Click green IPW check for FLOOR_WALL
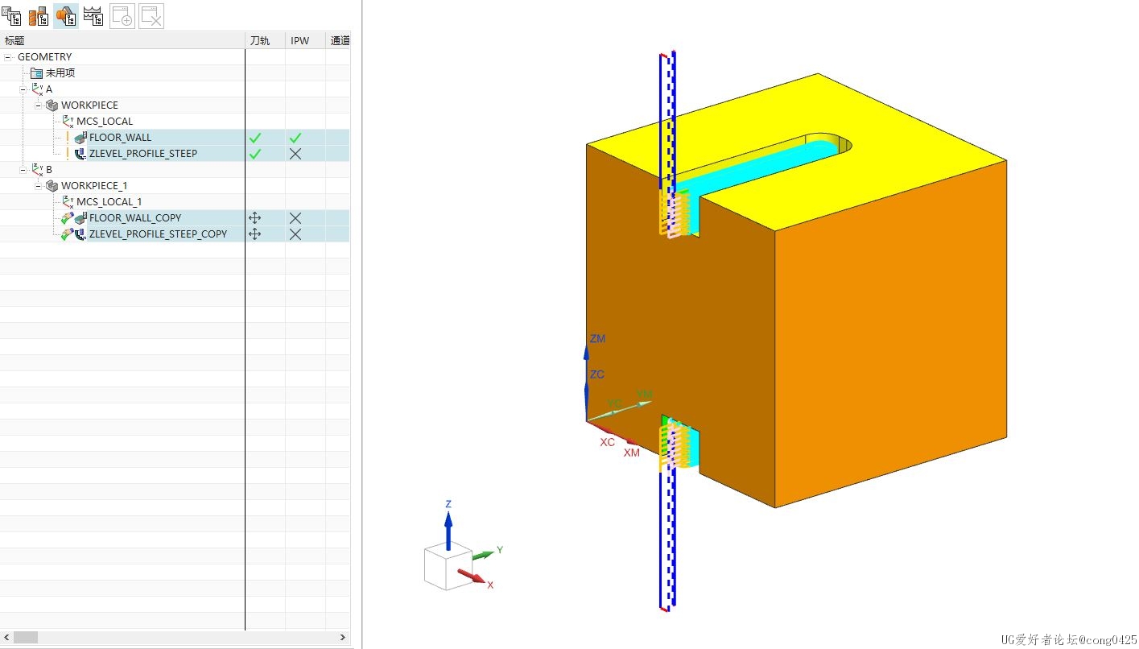Viewport: 1139px width, 649px height. click(x=295, y=138)
